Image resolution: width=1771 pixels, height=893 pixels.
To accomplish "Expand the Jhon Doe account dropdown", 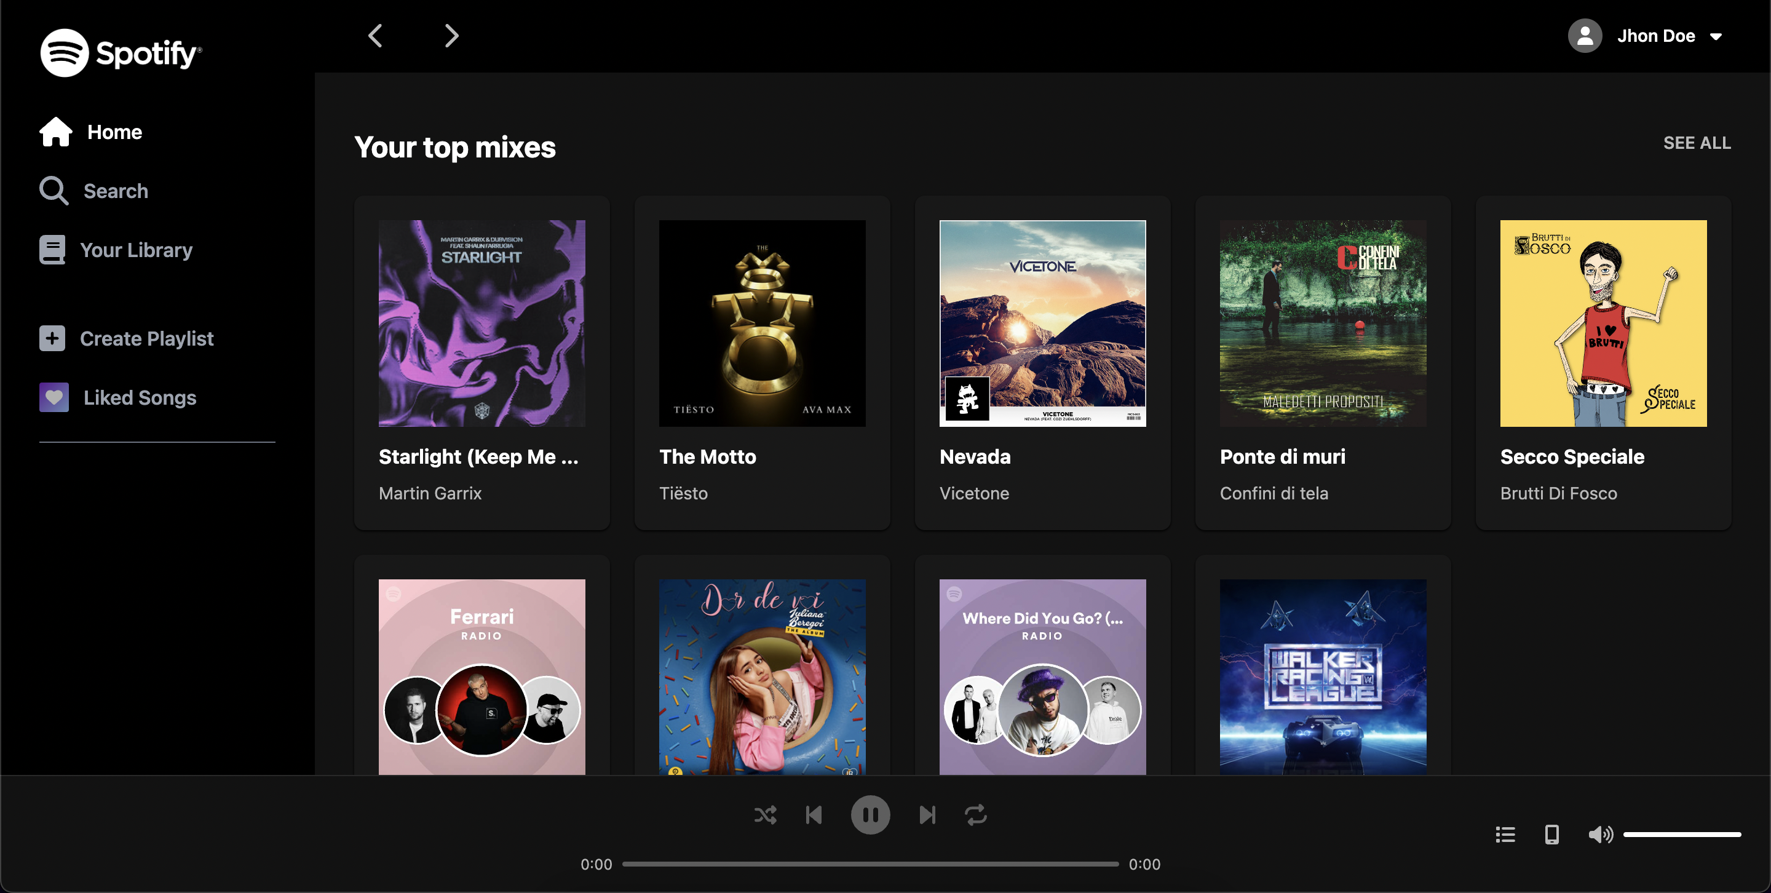I will click(1716, 36).
